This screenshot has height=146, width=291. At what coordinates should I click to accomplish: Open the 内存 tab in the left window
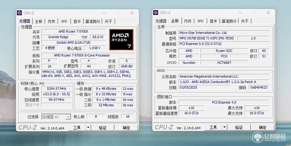click(x=51, y=21)
